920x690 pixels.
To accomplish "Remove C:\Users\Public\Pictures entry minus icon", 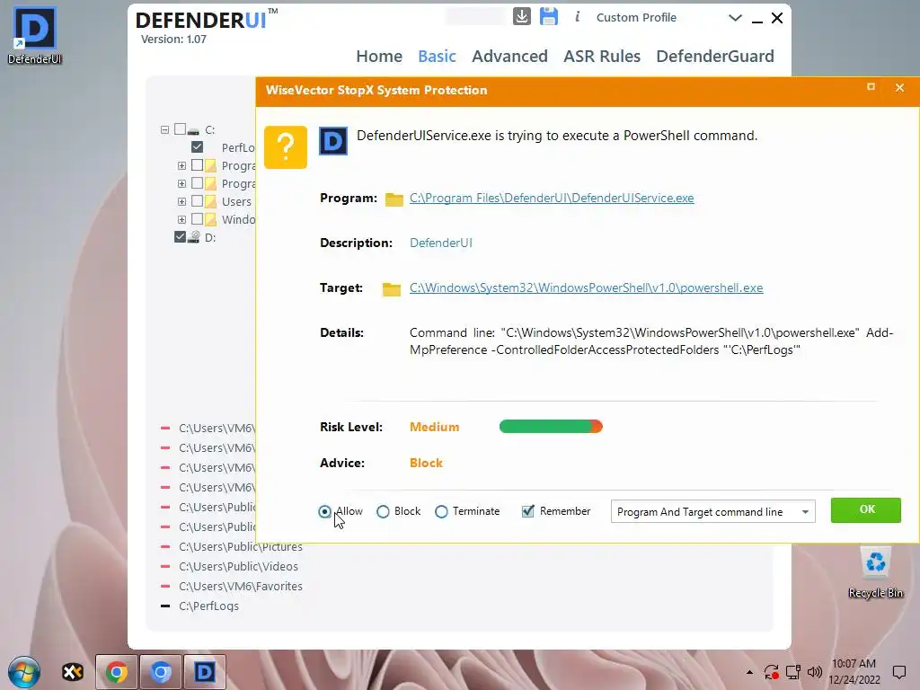I will (165, 547).
